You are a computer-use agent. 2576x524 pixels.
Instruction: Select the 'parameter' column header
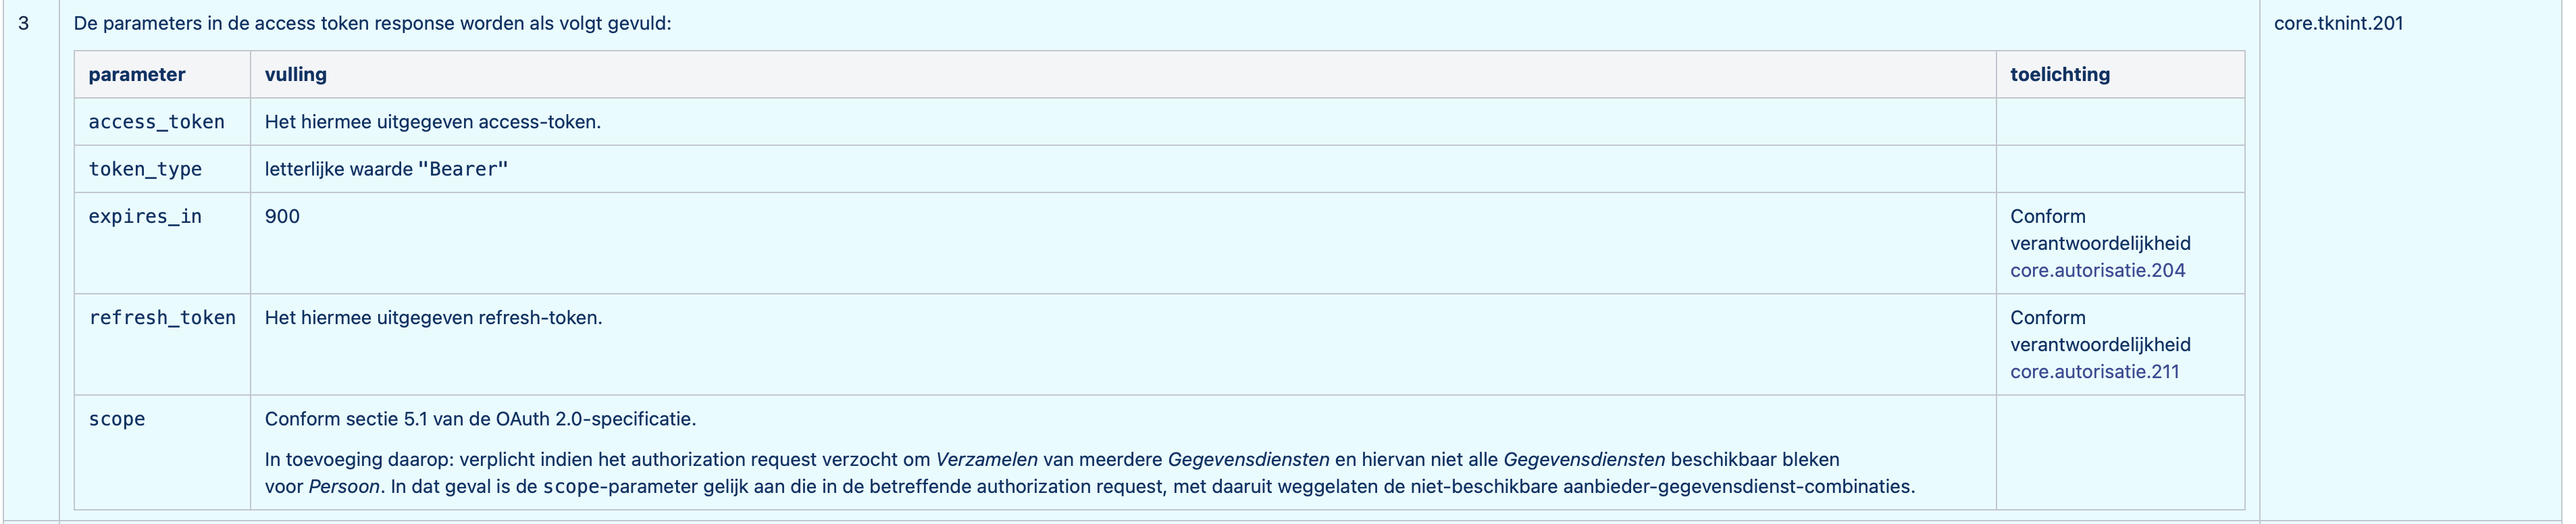(x=137, y=75)
